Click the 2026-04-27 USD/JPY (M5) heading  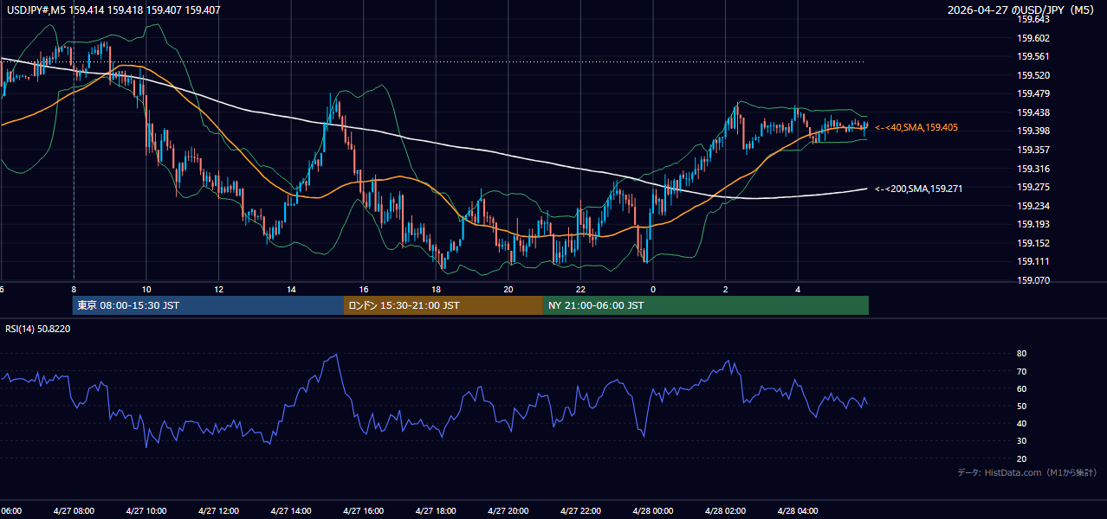click(x=1022, y=10)
